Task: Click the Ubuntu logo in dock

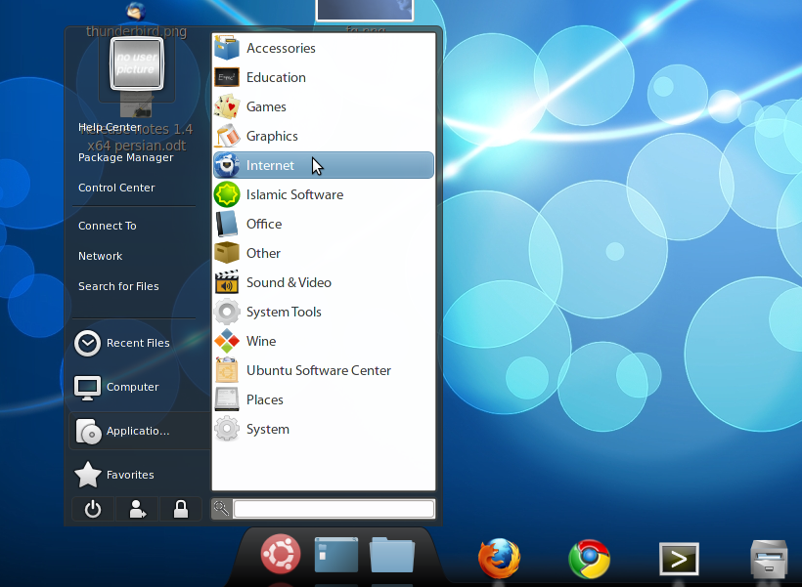Action: 281,554
